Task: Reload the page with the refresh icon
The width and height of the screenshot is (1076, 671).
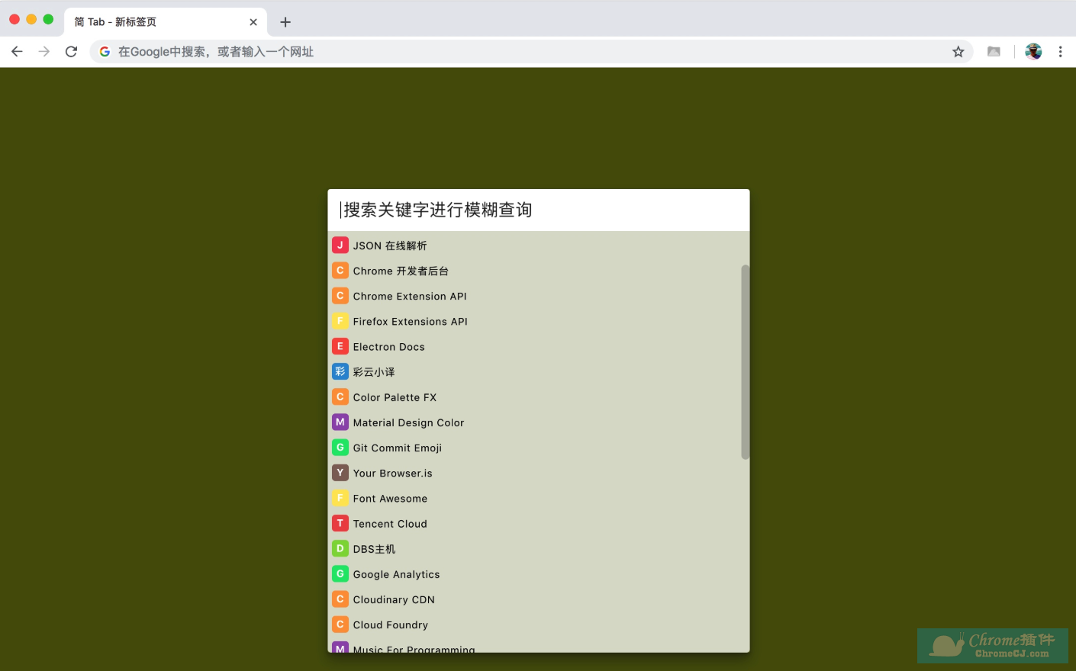Action: (71, 52)
